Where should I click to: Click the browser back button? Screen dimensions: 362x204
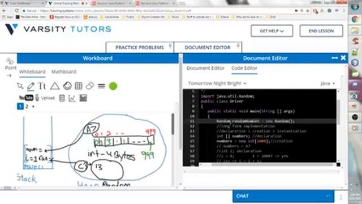(x=4, y=11)
